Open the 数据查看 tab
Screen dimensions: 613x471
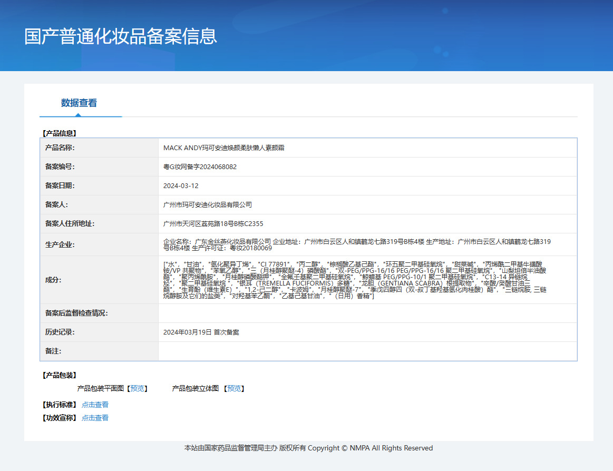79,103
